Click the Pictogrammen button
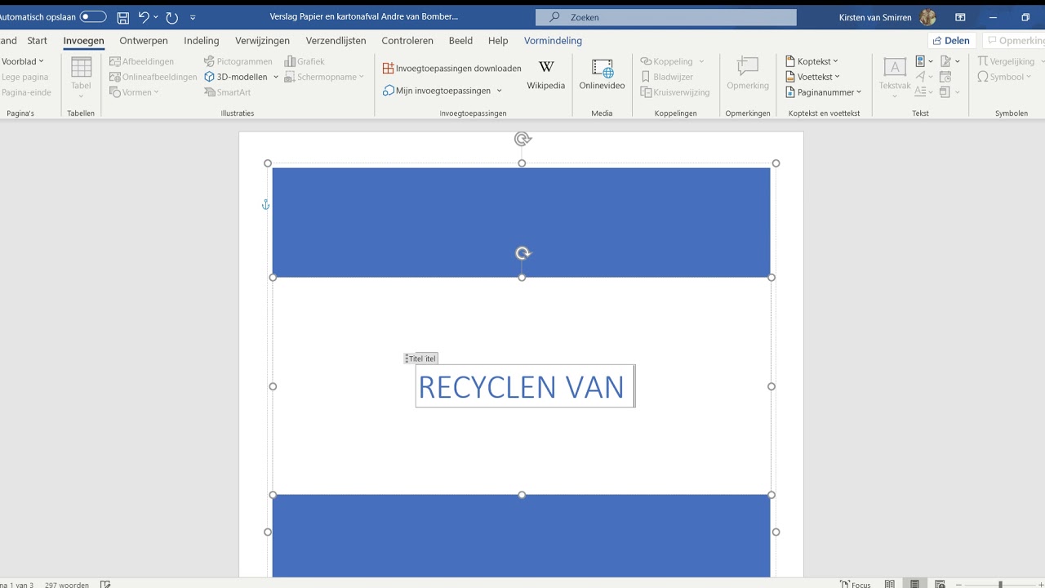1045x588 pixels. [238, 61]
